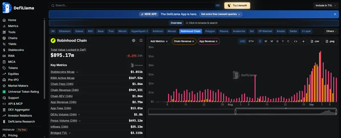Open the Tools sidebar item
Viewport: 341px width, 138px height.
tap(12, 32)
